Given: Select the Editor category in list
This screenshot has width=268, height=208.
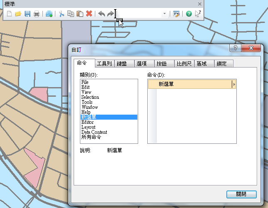Looking at the screenshot, I should 87,122.
